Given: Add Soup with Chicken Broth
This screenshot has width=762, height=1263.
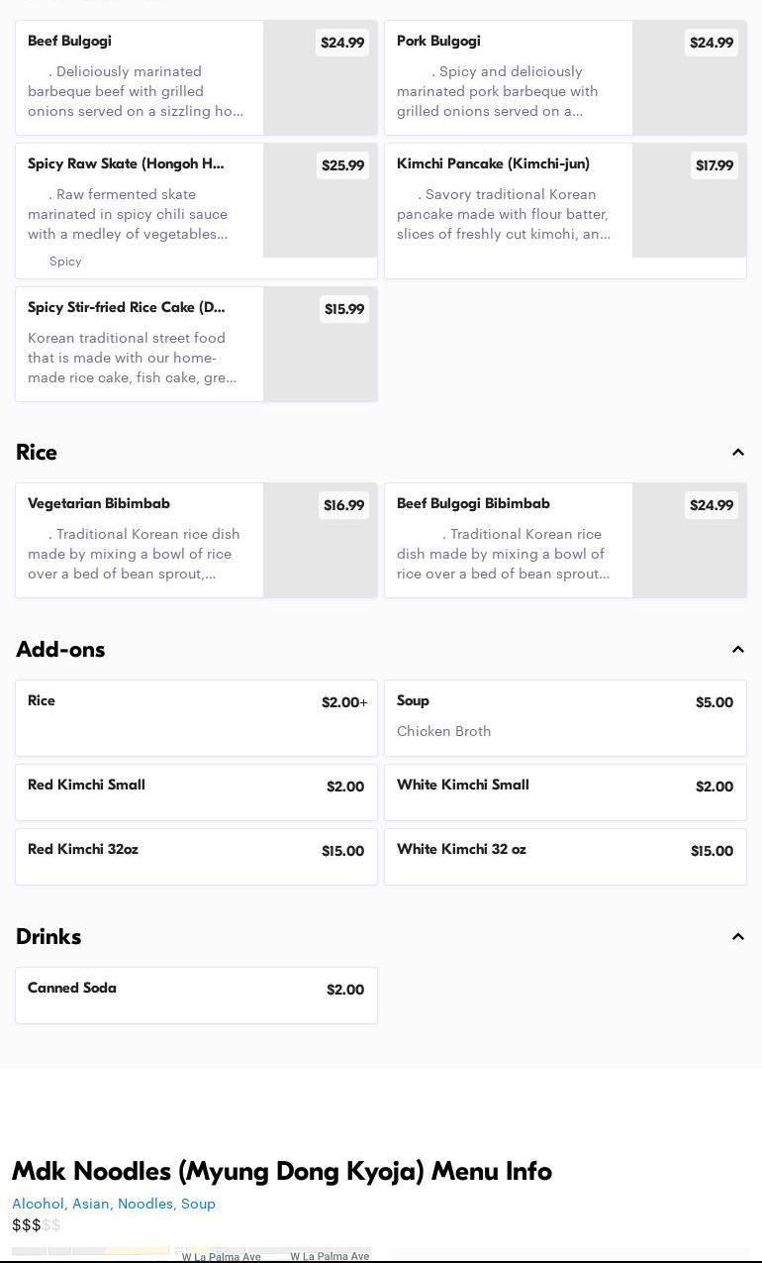Looking at the screenshot, I should (x=565, y=718).
